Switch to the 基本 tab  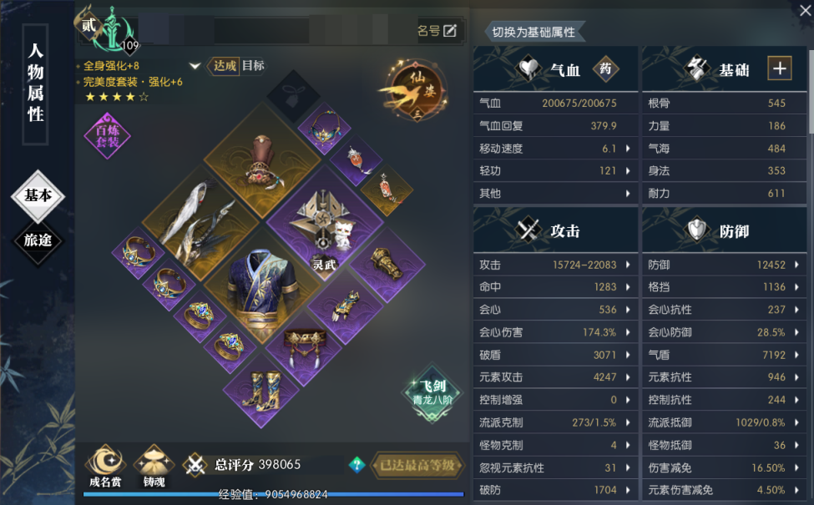[38, 195]
